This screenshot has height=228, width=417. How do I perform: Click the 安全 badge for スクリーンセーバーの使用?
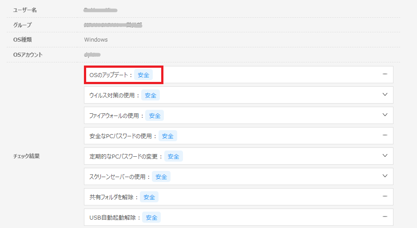point(161,177)
